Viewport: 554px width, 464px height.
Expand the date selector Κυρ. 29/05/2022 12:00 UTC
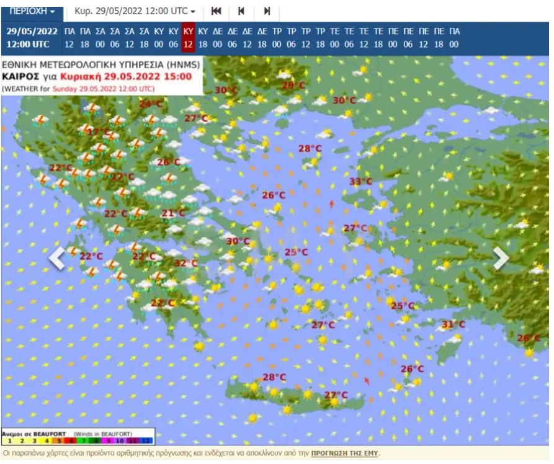135,11
